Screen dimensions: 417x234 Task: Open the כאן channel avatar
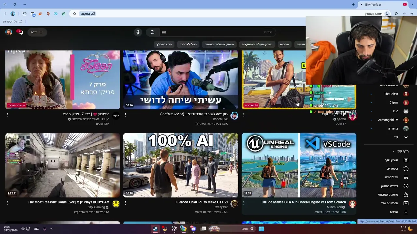tap(116, 116)
